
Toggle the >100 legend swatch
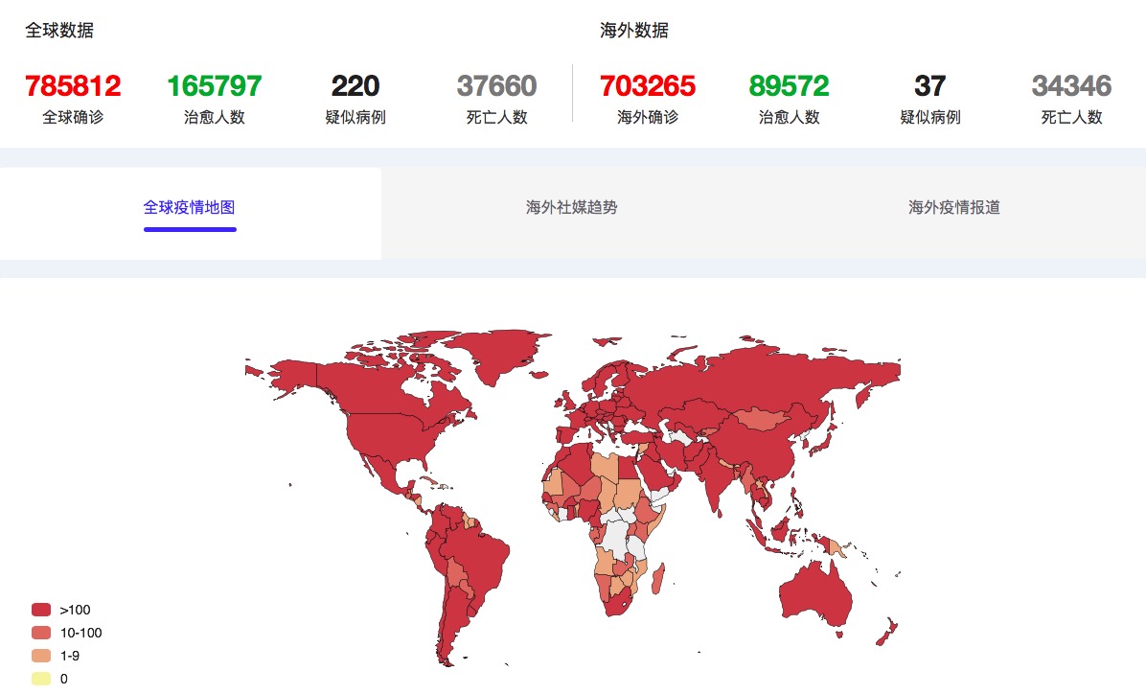[41, 610]
